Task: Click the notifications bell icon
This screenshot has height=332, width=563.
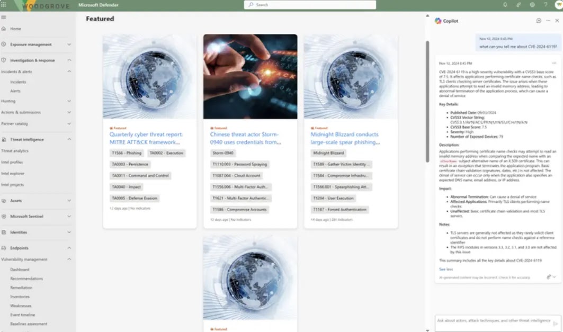Action: click(505, 5)
